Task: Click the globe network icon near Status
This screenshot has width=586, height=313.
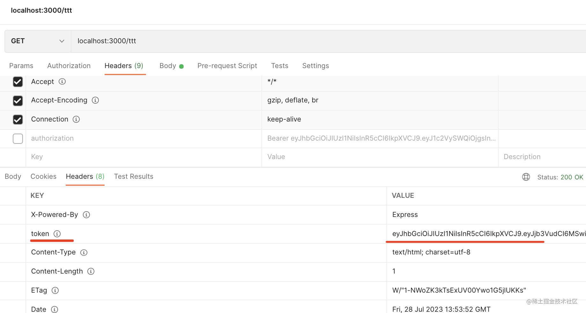Action: click(526, 177)
